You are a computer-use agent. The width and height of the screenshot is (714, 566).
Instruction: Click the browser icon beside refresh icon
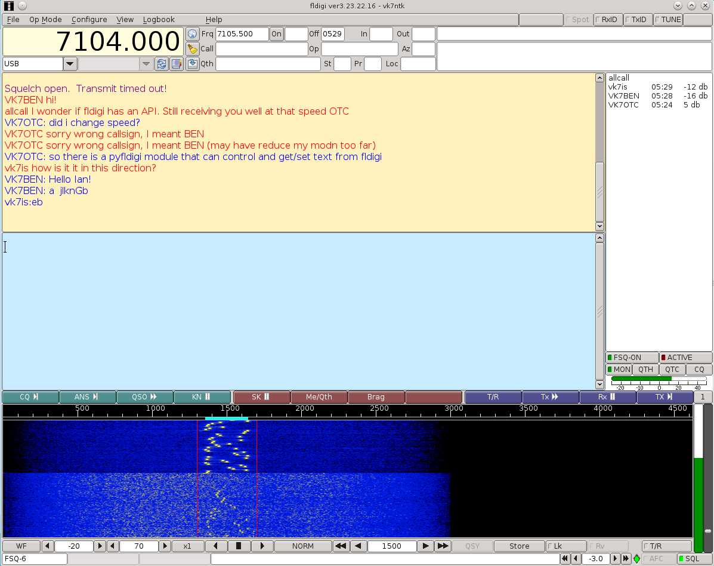(x=176, y=64)
